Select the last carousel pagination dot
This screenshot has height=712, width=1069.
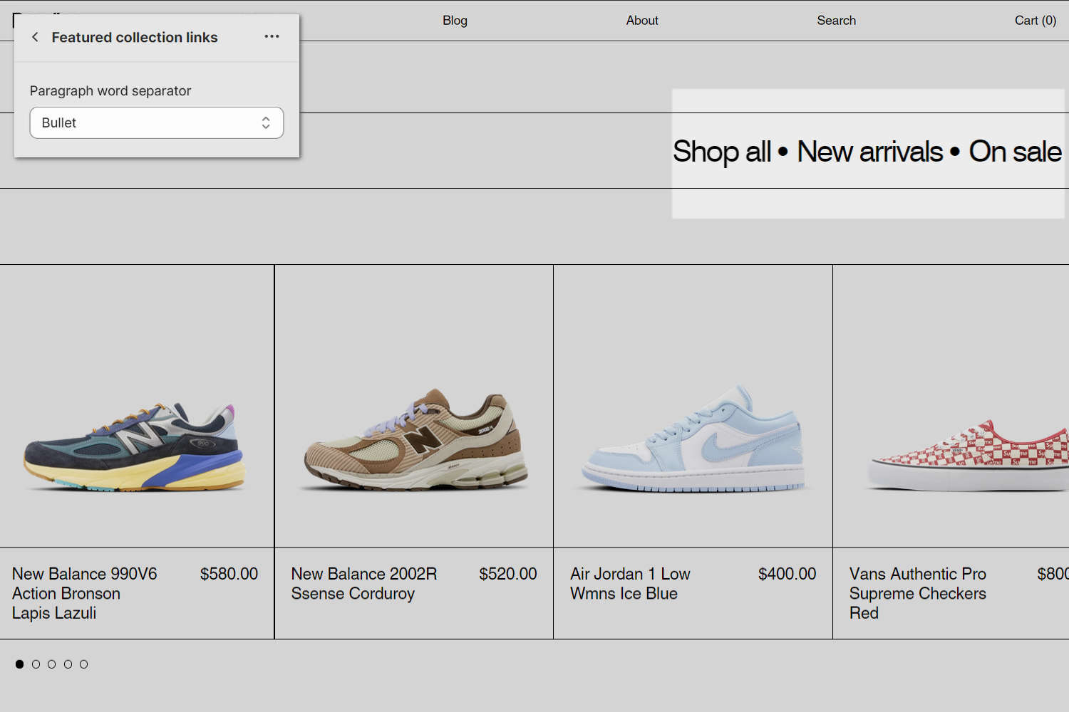point(83,664)
